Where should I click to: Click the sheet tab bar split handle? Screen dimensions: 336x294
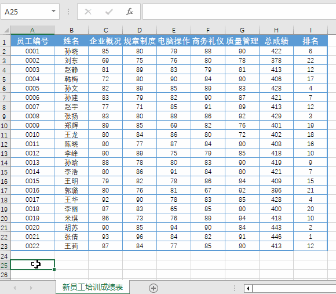point(235,288)
